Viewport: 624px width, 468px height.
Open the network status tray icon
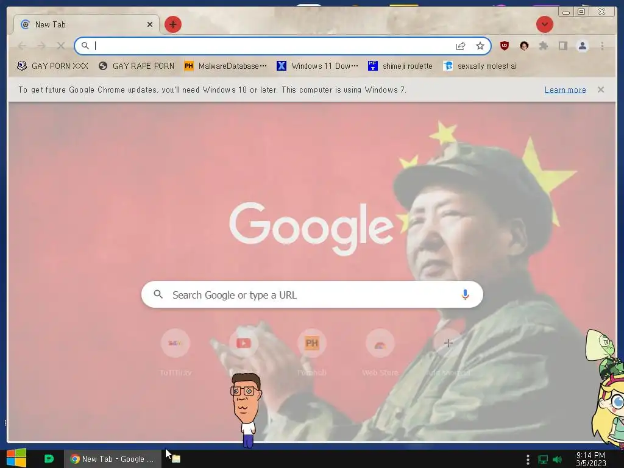[x=543, y=459]
